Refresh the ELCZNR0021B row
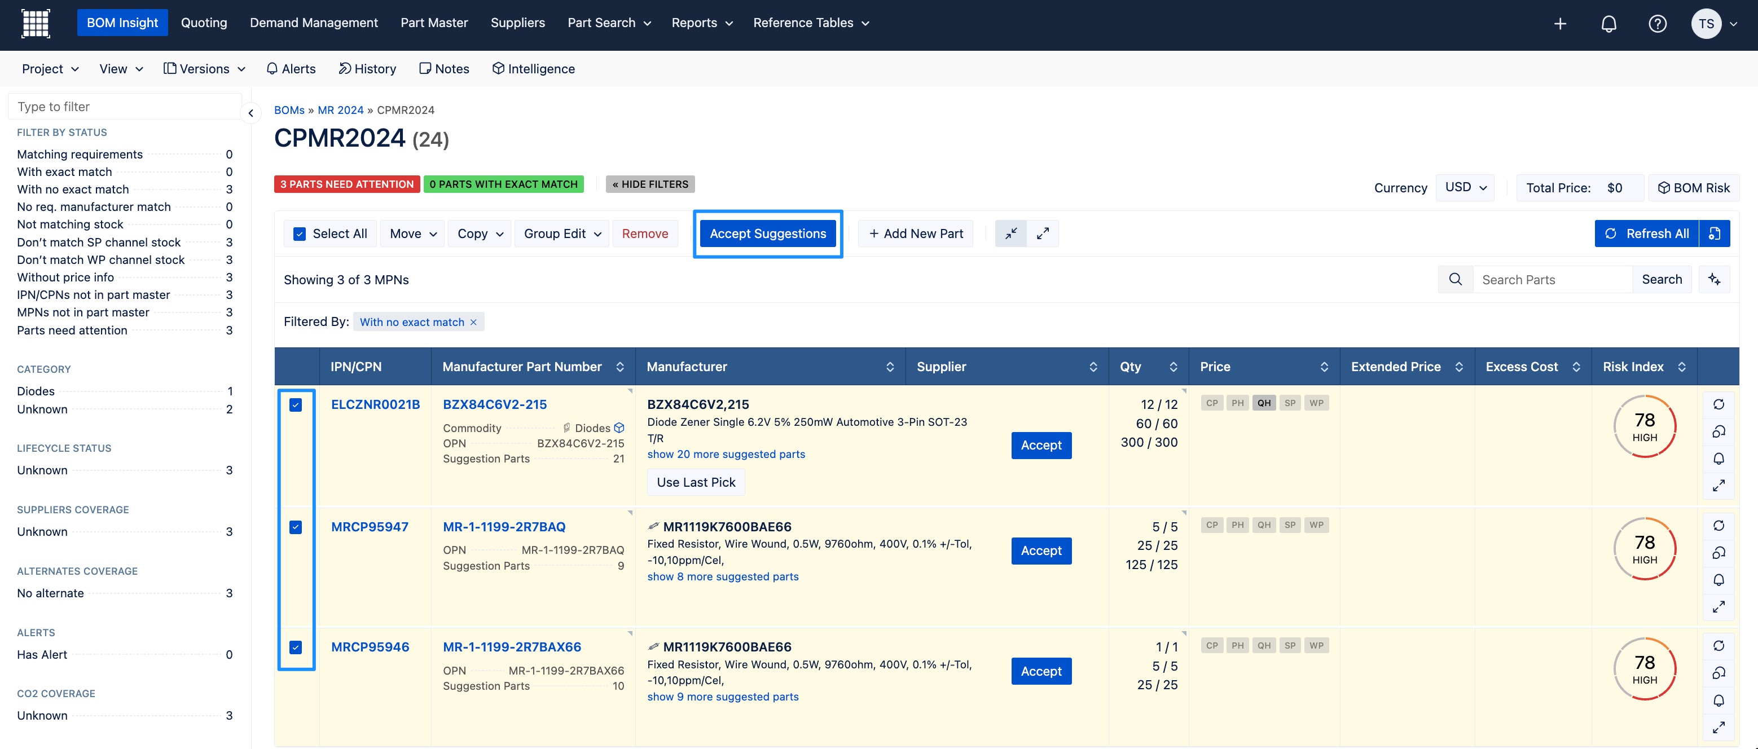 (x=1719, y=404)
